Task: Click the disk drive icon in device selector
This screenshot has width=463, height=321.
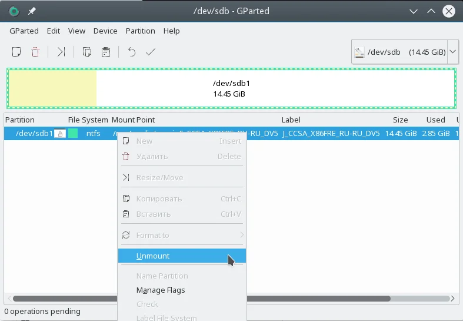Action: (x=359, y=52)
